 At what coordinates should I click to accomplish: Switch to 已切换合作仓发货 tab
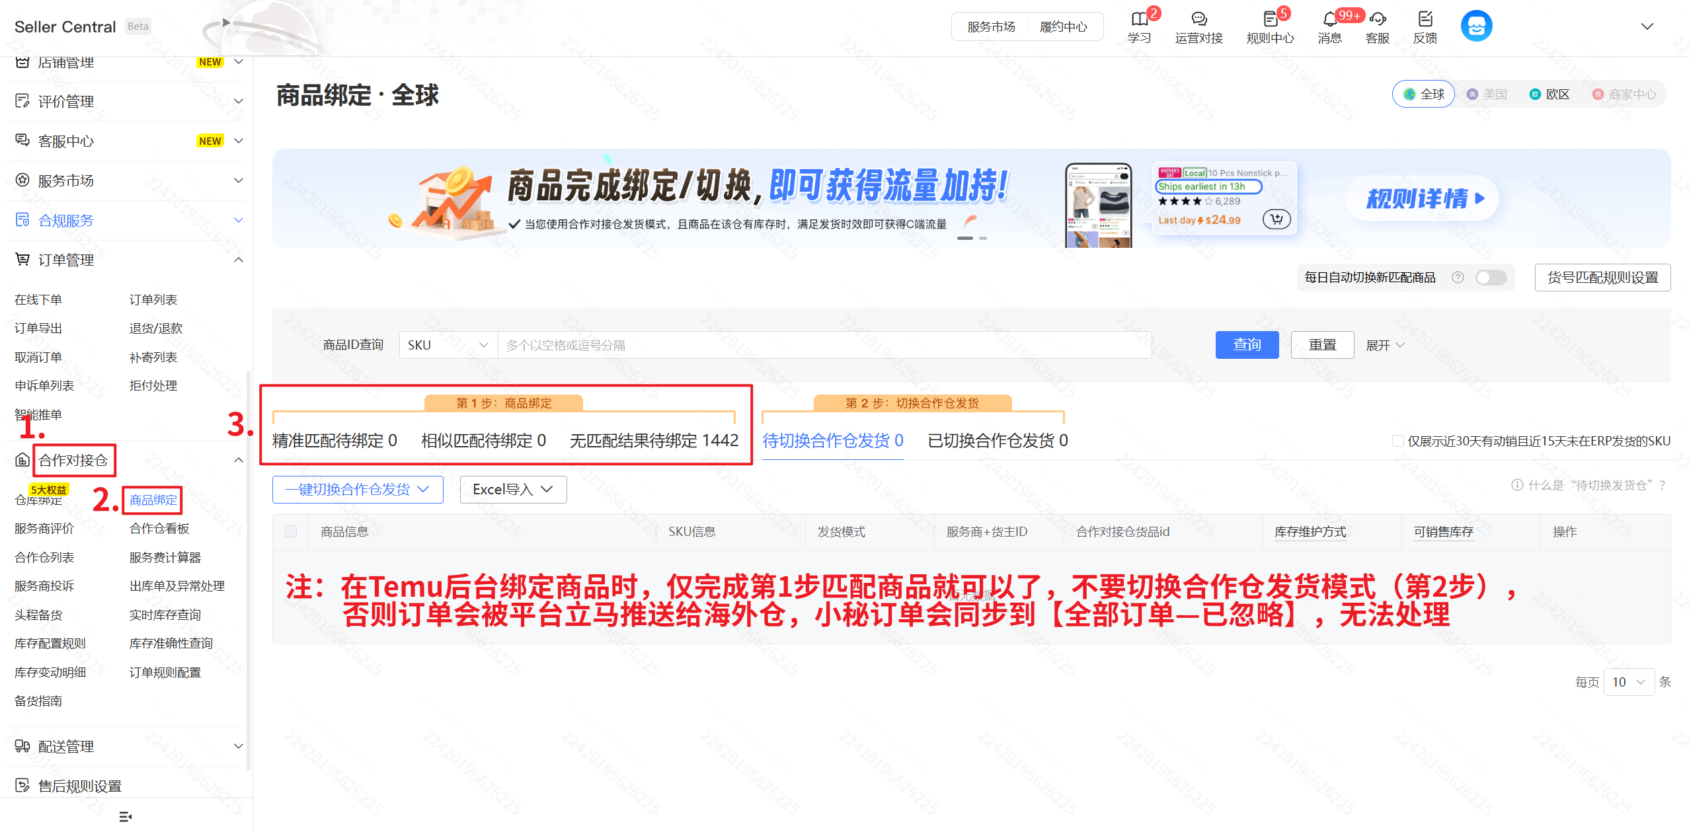click(x=997, y=441)
